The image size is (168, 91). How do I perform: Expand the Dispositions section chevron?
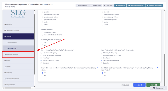[32, 85]
